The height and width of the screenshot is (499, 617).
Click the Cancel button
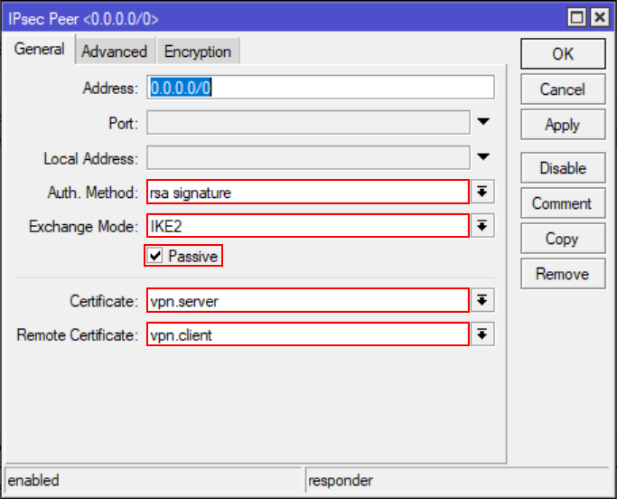(x=562, y=89)
